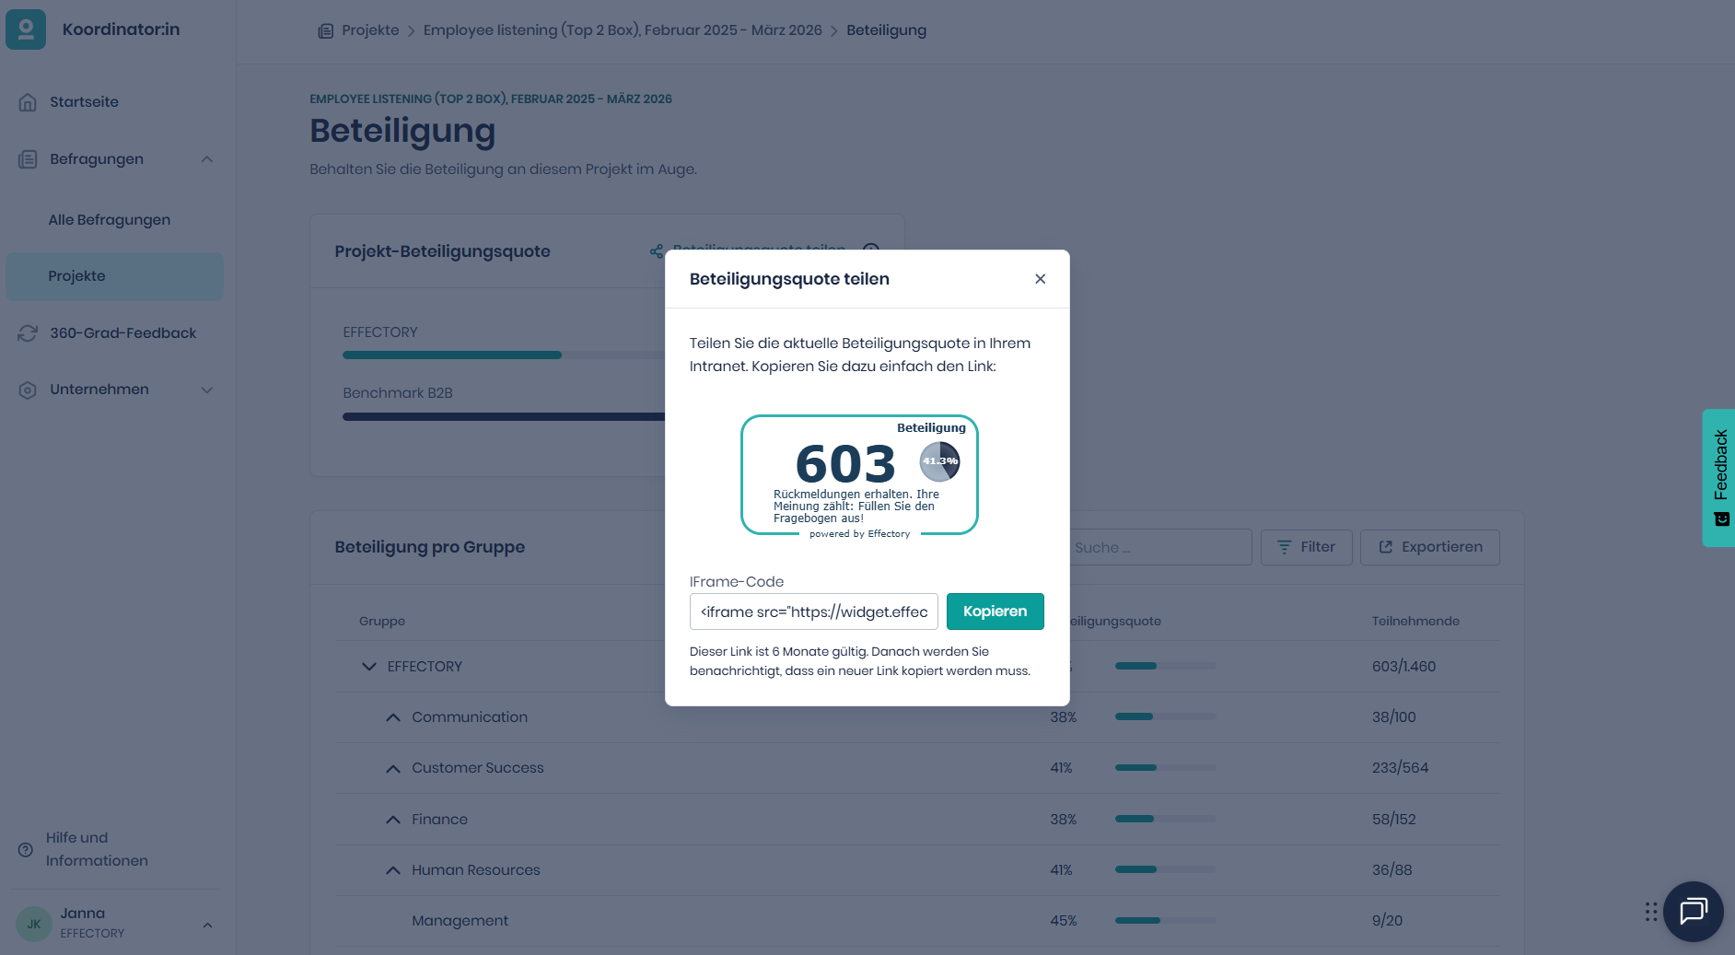Collapse the EFFECTORY group row
The height and width of the screenshot is (955, 1735).
point(369,667)
